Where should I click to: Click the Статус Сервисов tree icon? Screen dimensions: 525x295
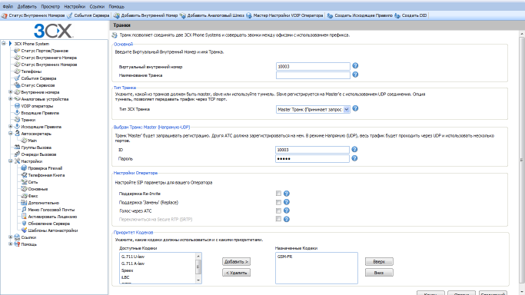coord(17,85)
